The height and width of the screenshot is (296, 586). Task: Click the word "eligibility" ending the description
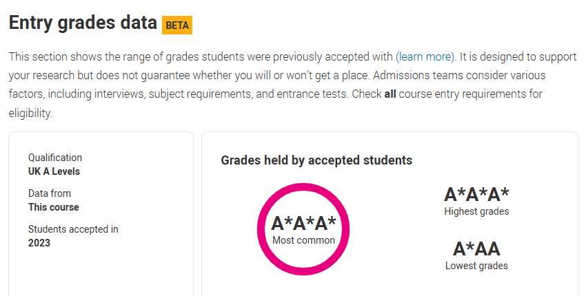[x=30, y=113]
